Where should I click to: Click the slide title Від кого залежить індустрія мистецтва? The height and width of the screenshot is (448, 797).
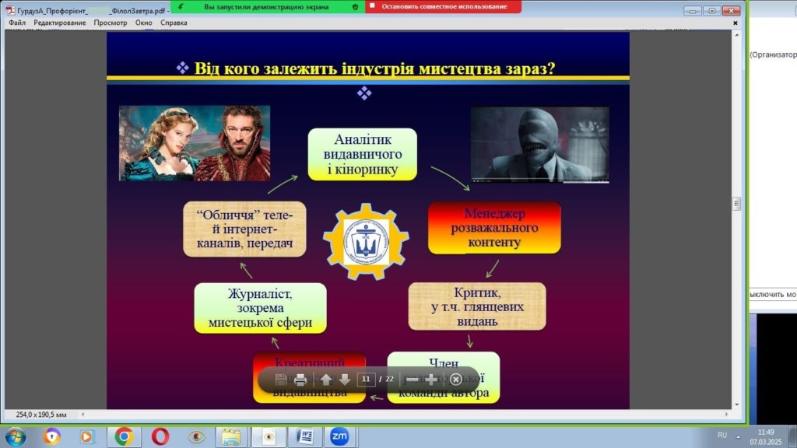[374, 68]
